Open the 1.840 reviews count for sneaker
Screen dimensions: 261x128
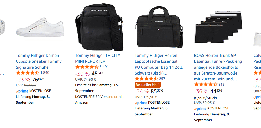(x=45, y=73)
